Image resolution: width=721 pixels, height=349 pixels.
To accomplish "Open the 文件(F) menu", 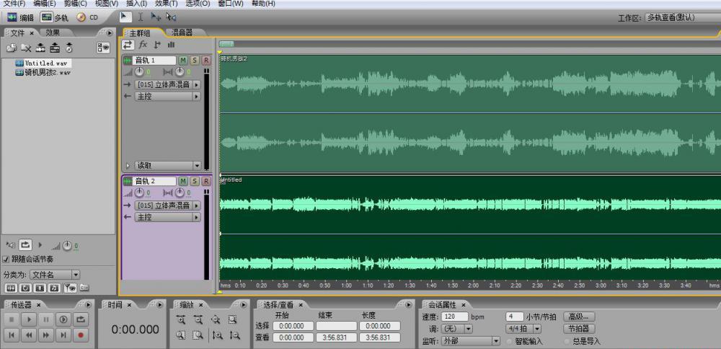I will point(14,4).
